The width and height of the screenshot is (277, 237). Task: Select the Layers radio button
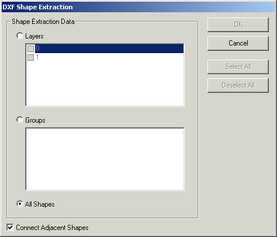click(x=20, y=36)
